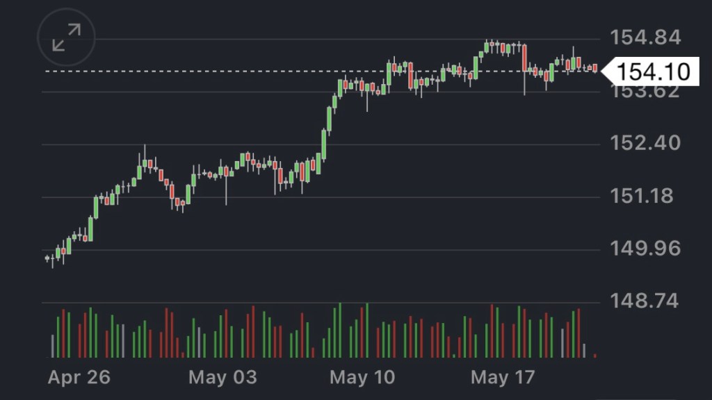Select the 149.96 price axis label
The height and width of the screenshot is (400, 712).
coord(645,249)
